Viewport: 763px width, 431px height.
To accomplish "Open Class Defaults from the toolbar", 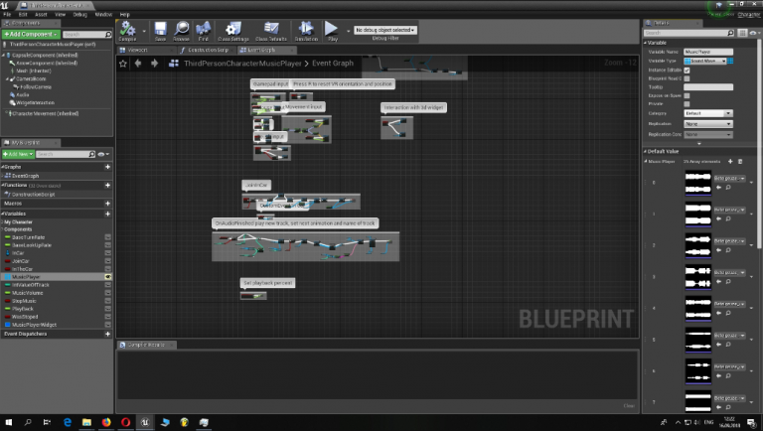I will coord(271,30).
